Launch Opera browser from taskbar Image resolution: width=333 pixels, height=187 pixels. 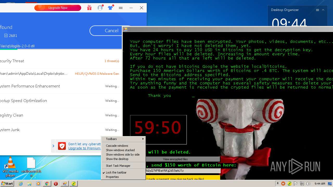(x=56, y=184)
